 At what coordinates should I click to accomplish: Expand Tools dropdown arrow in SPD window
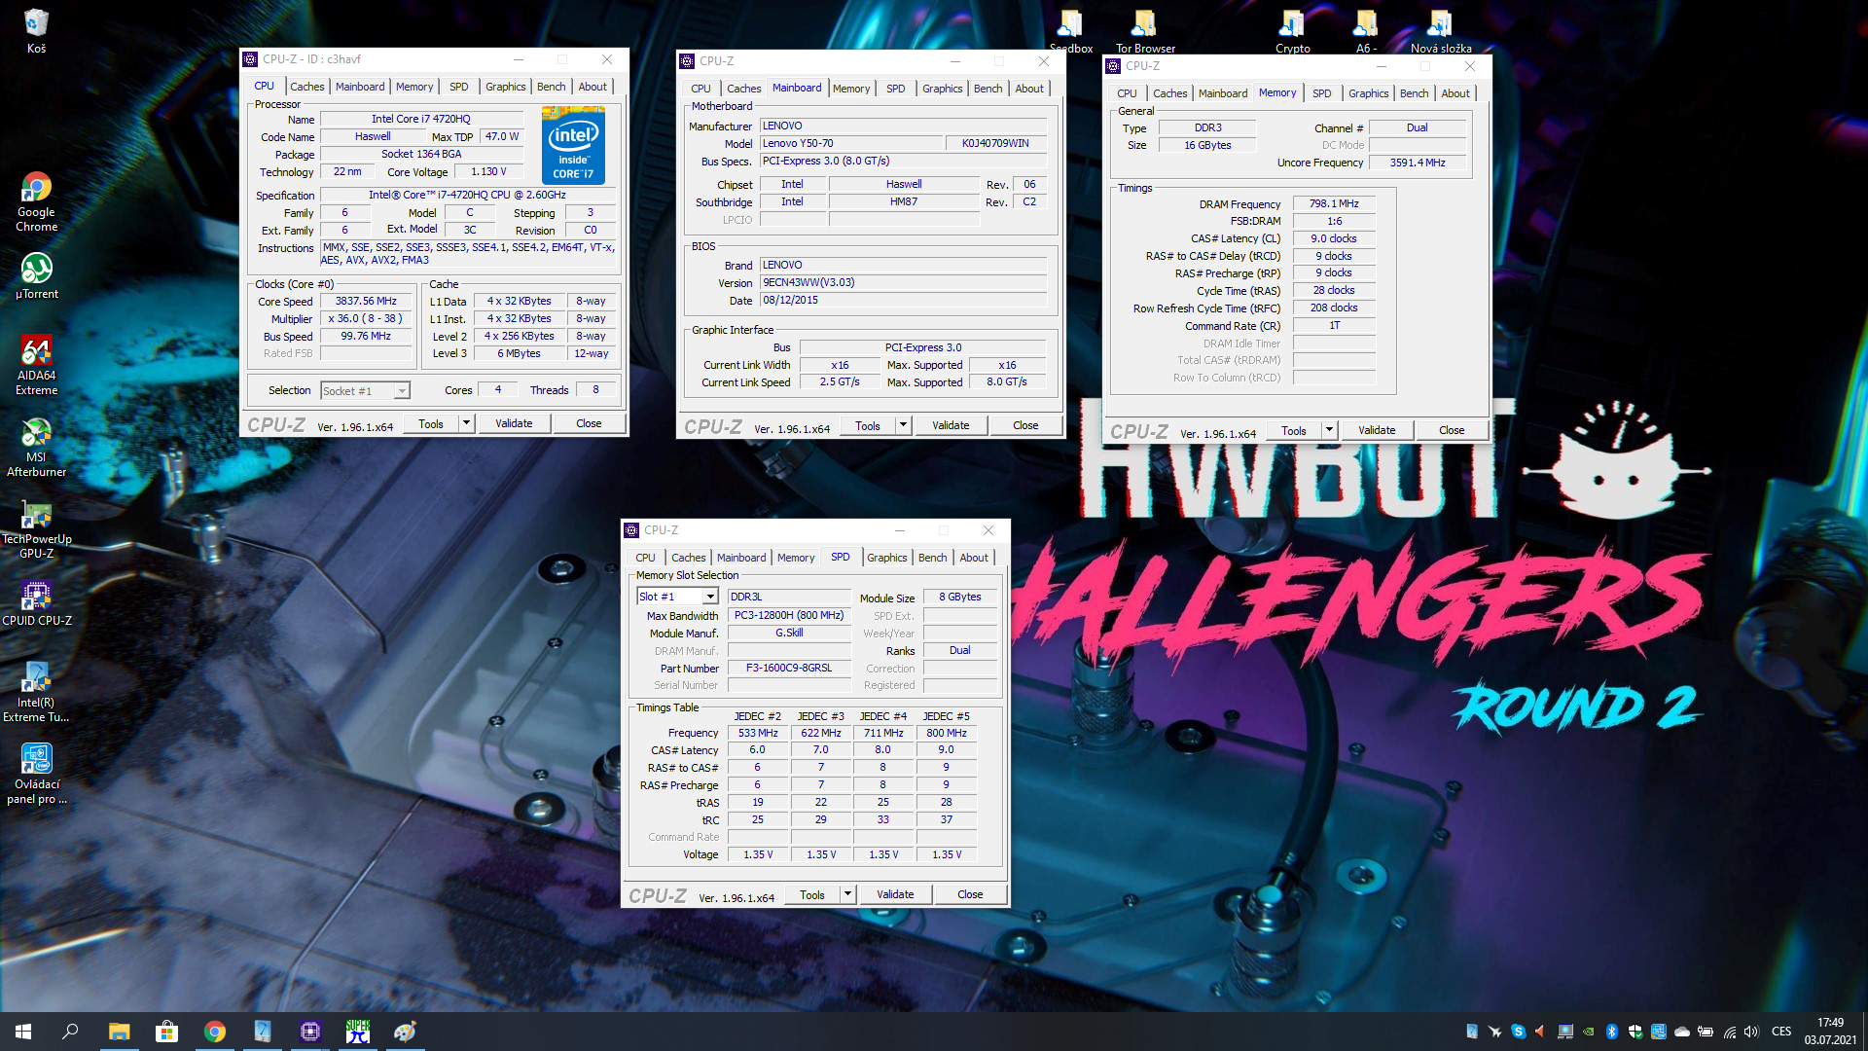point(847,894)
